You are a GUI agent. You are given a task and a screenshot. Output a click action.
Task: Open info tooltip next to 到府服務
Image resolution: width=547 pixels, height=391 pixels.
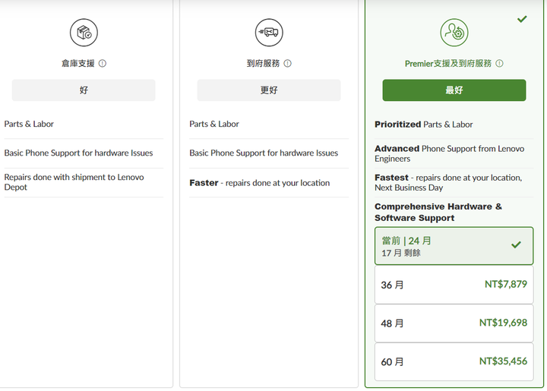(287, 64)
